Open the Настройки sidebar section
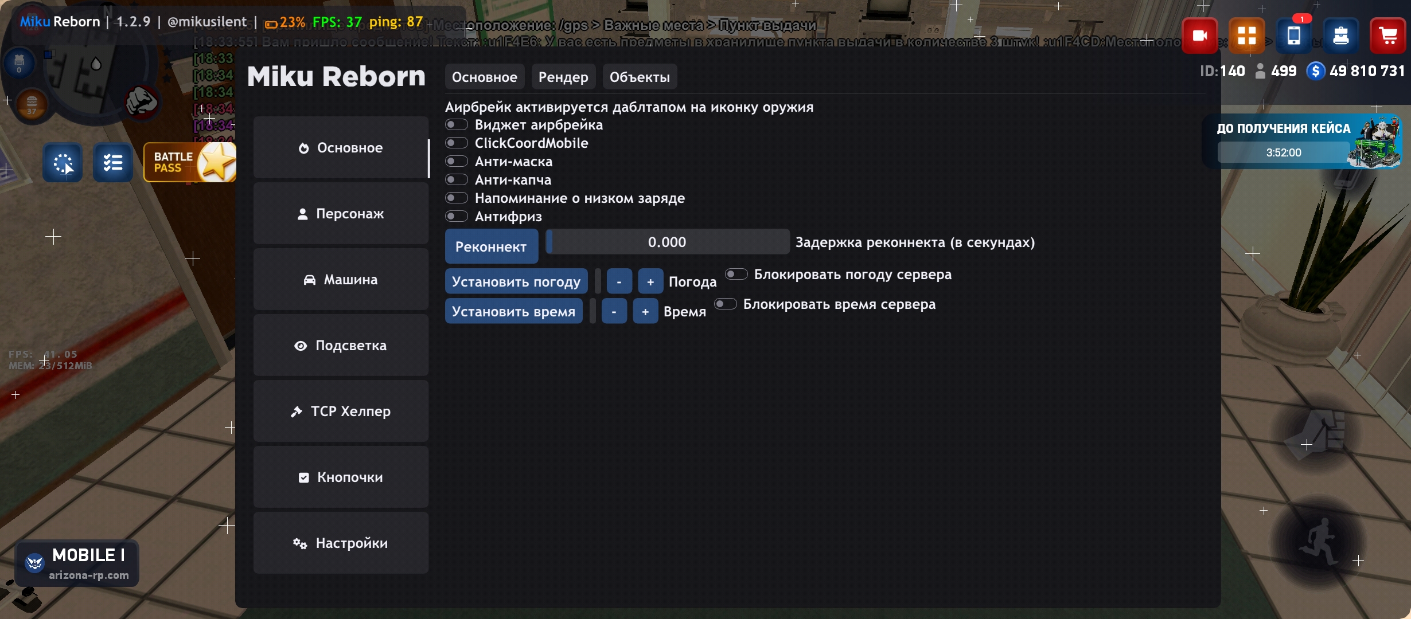The height and width of the screenshot is (619, 1411). point(341,543)
